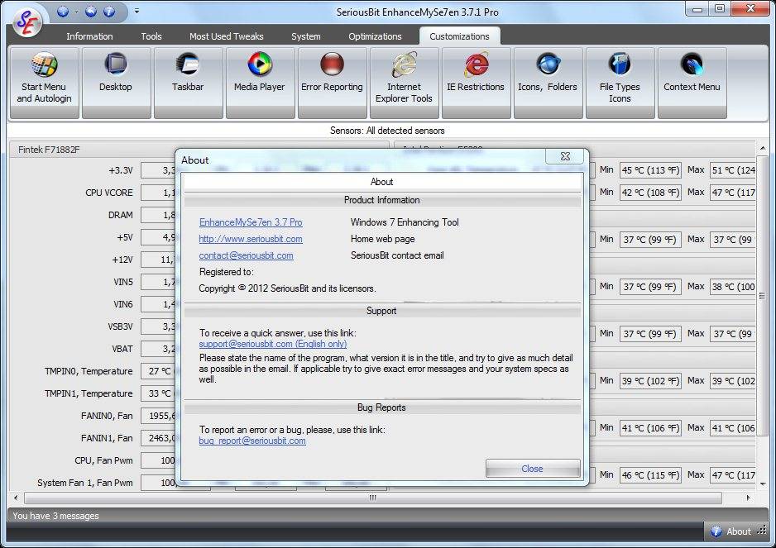Close the About dialog with Close button
The image size is (776, 548).
point(533,469)
